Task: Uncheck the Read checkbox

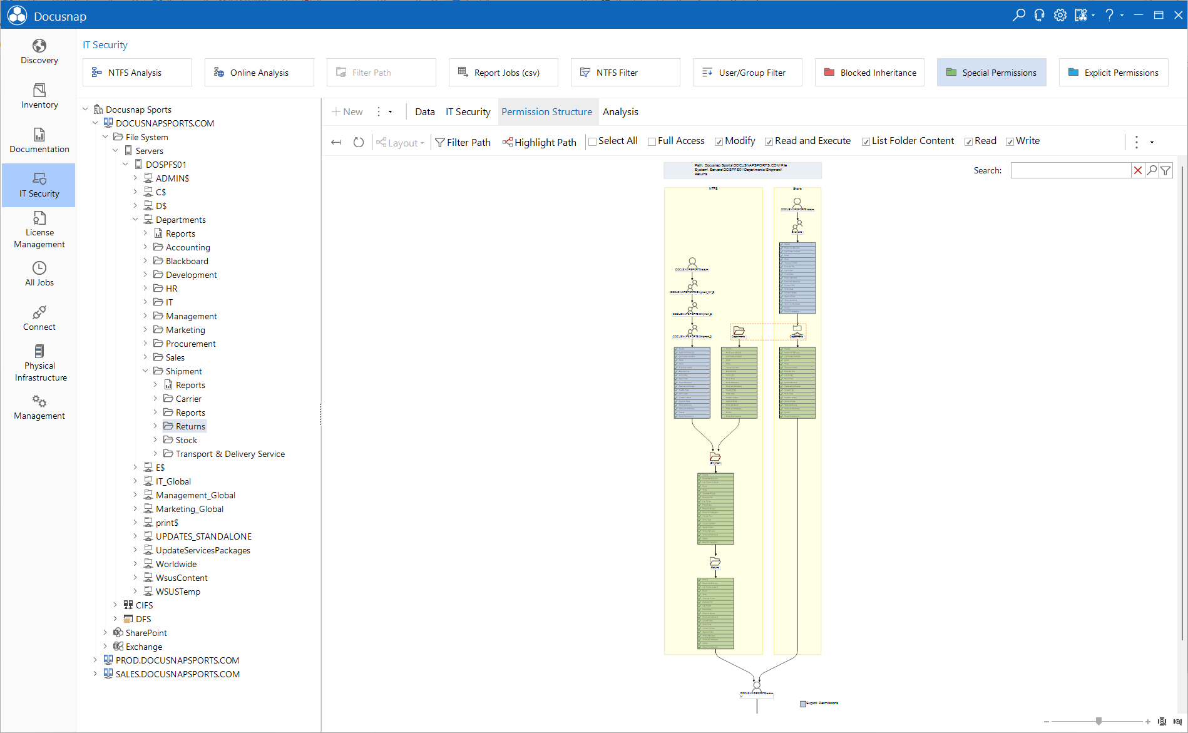Action: coord(968,141)
